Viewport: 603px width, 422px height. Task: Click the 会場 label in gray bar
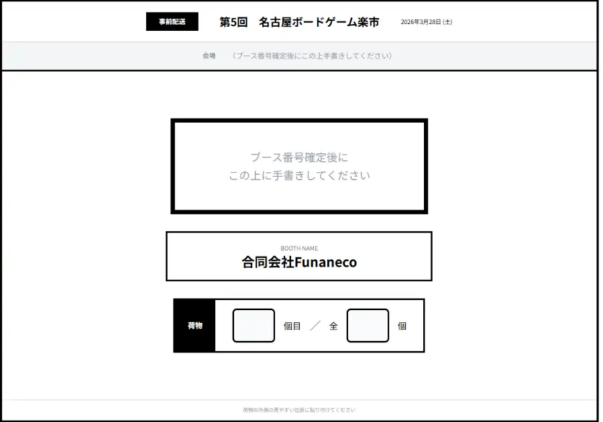tap(209, 56)
